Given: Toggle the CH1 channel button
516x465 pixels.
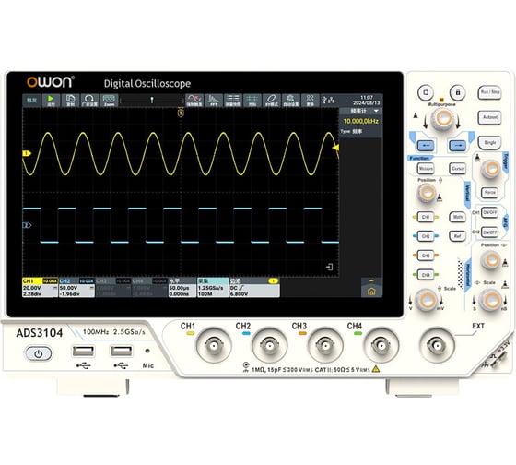Looking at the screenshot, I should (x=426, y=217).
